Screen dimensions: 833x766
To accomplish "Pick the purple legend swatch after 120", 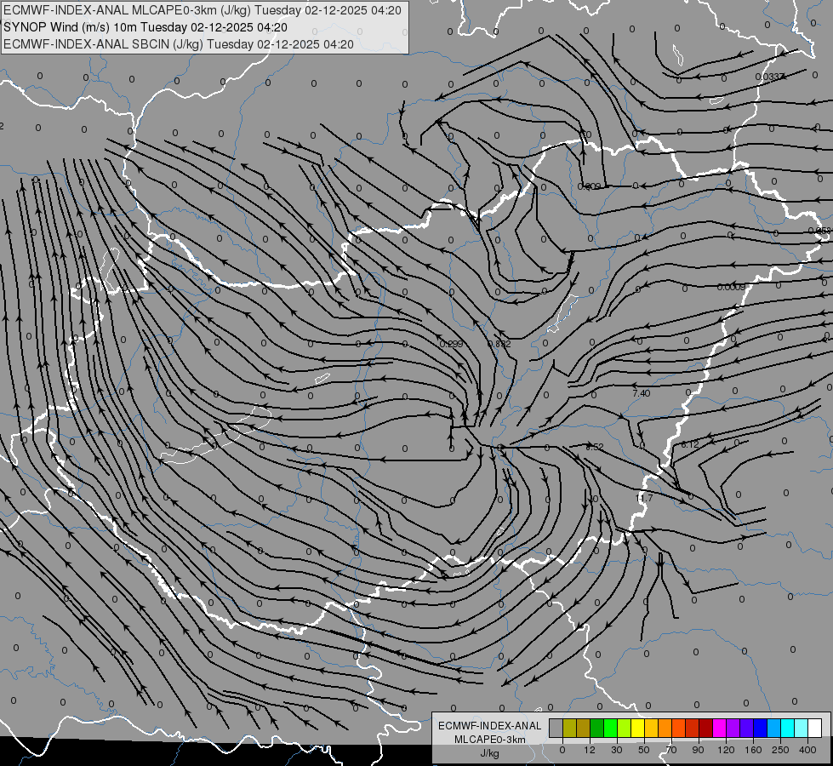I will (733, 729).
